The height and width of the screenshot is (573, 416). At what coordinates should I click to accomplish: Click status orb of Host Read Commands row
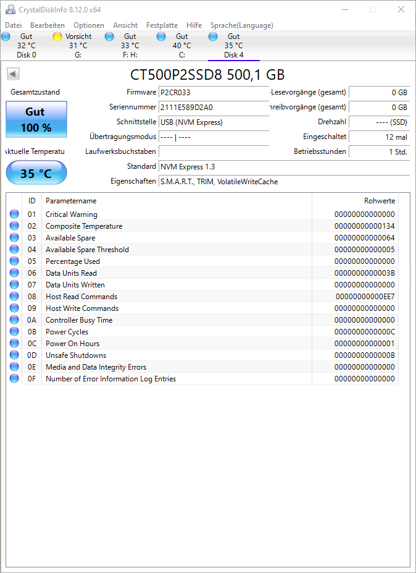(14, 296)
